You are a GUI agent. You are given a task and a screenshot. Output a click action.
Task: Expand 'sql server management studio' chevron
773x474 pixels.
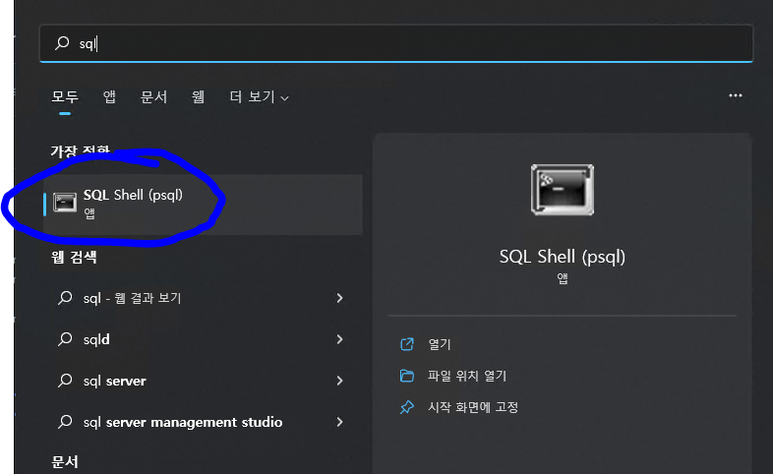[x=339, y=422]
